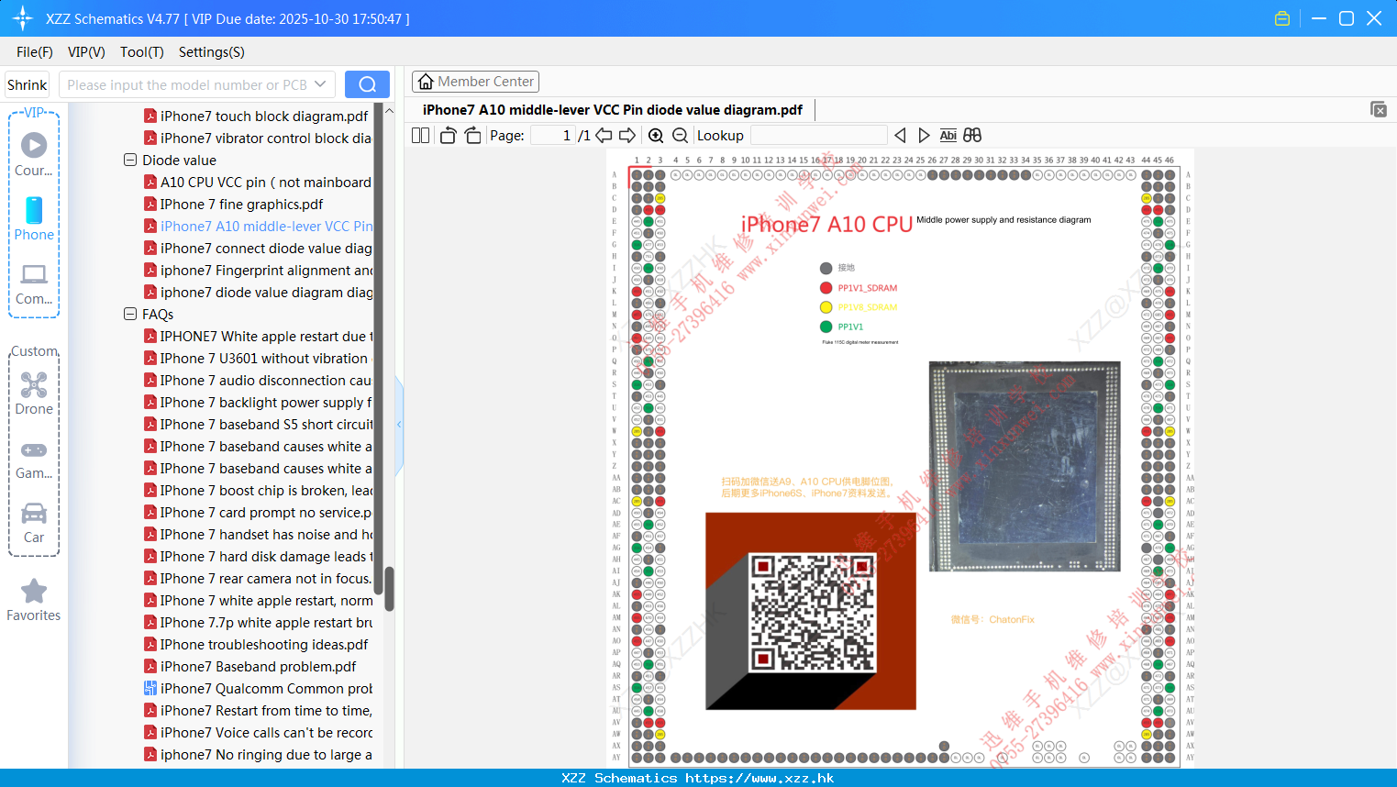Screen dimensions: 1397x787
Task: Open the Course section in sidebar
Action: tap(34, 154)
